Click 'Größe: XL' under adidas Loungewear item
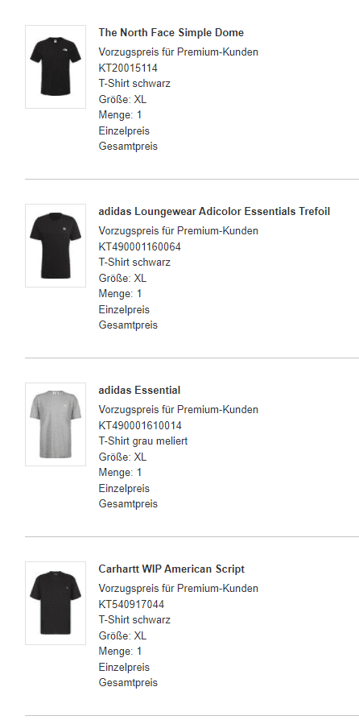359x720 pixels. point(122,279)
